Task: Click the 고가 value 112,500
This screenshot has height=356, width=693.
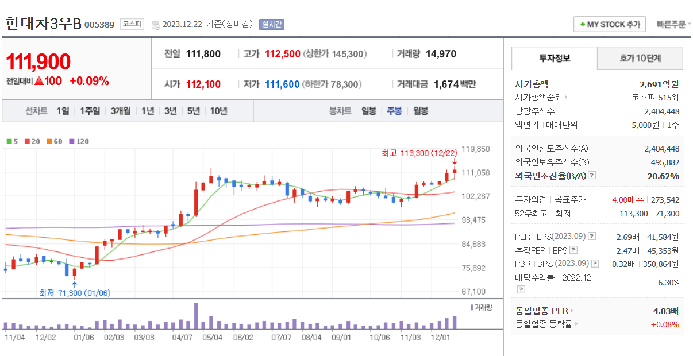Action: point(283,54)
